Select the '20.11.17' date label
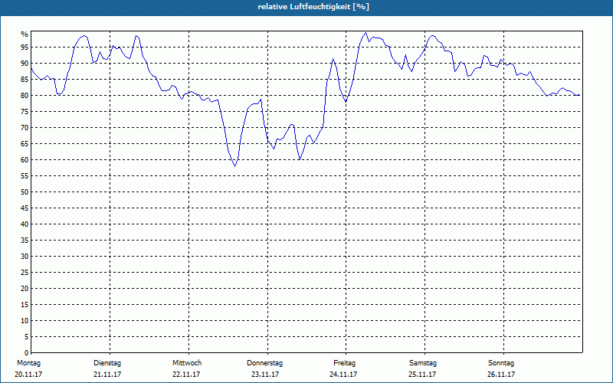The width and height of the screenshot is (613, 383). pyautogui.click(x=28, y=375)
